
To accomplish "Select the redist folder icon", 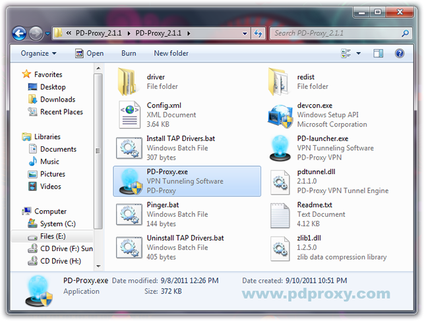I will coord(278,82).
